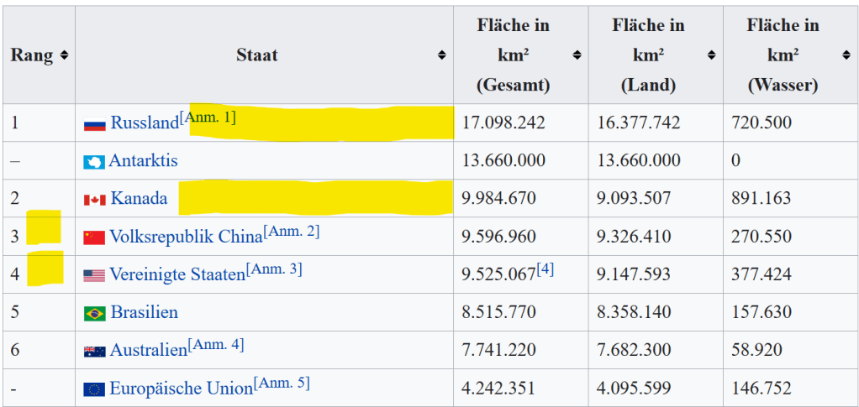Open the Russland article link
This screenshot has width=859, height=407.
click(x=145, y=123)
